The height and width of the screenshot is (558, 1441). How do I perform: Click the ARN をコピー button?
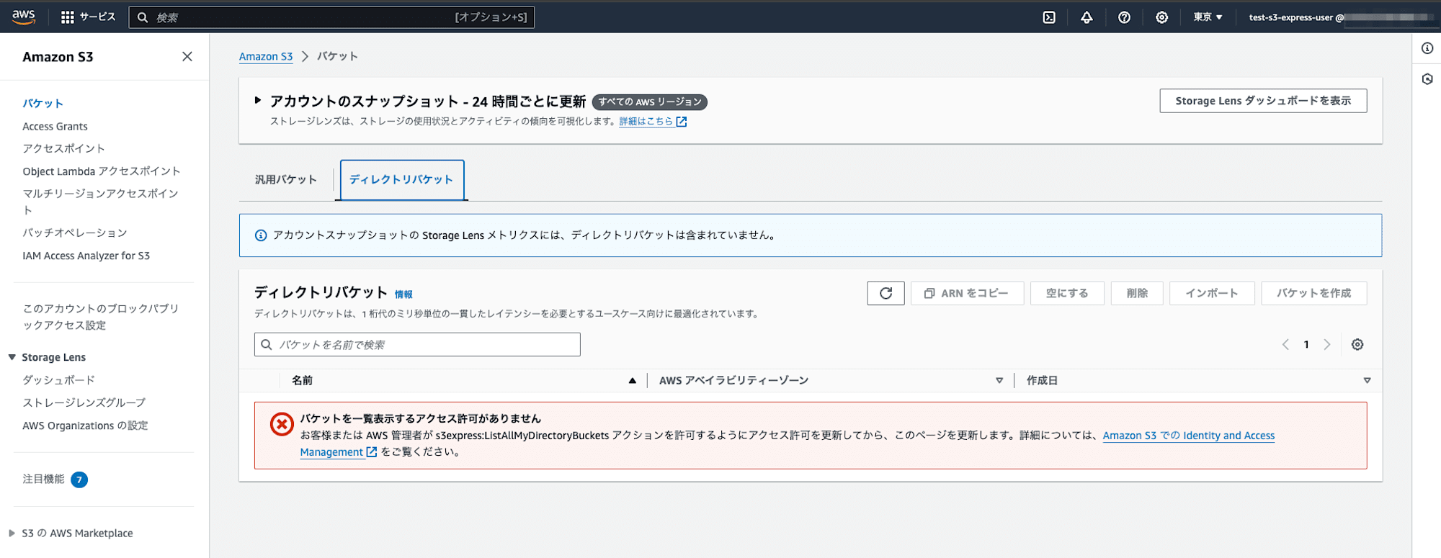pyautogui.click(x=967, y=293)
